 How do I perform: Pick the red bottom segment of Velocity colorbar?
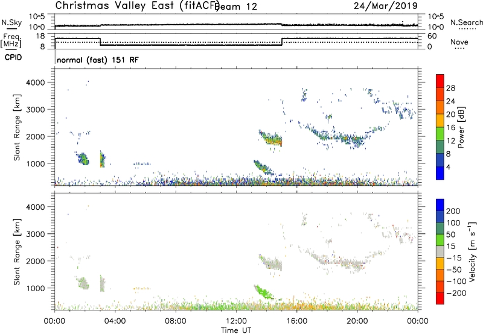pos(440,298)
